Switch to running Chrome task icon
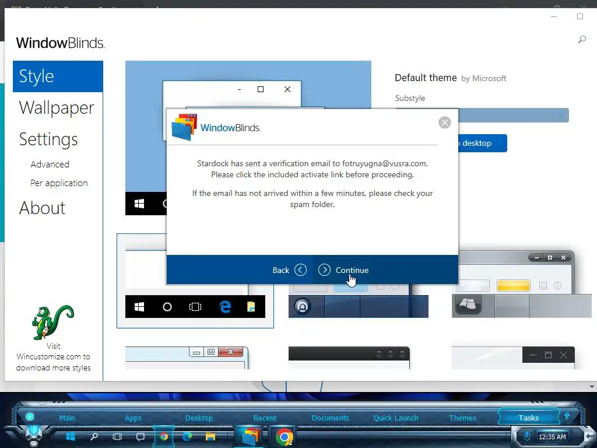Screen dimensions: 597x448 pos(284,436)
